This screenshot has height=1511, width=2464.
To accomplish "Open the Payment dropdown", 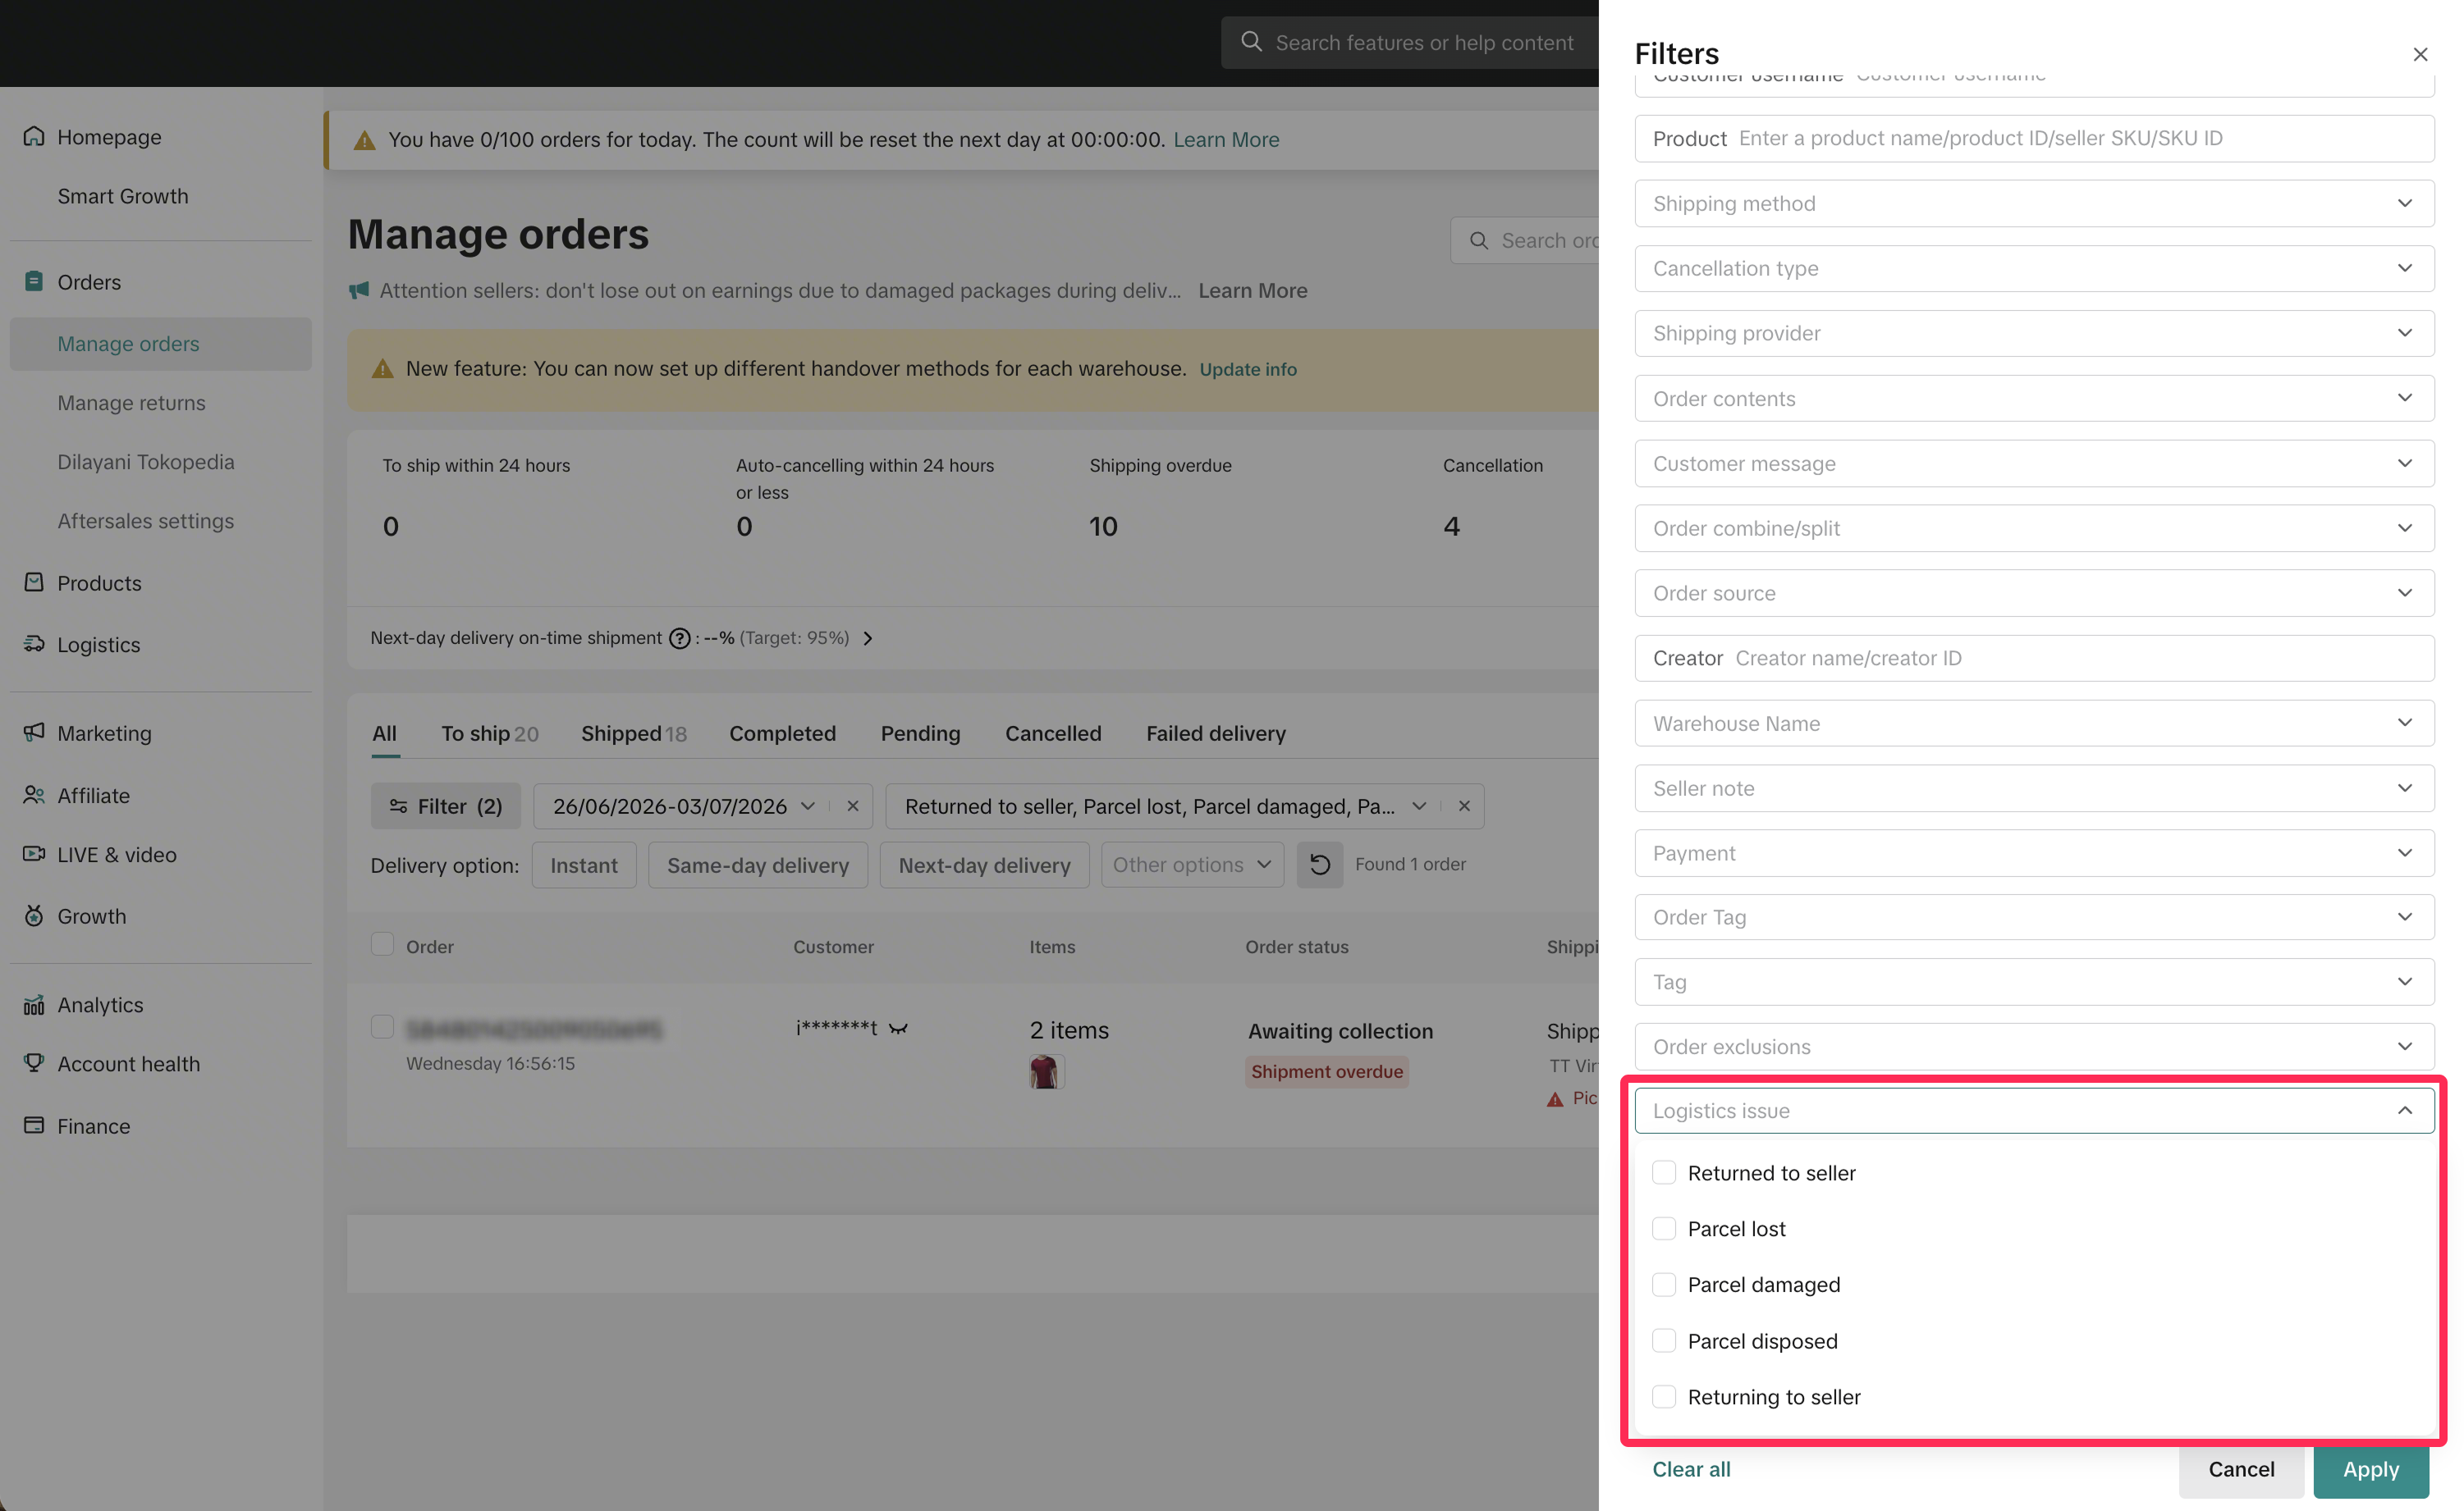I will click(2034, 852).
